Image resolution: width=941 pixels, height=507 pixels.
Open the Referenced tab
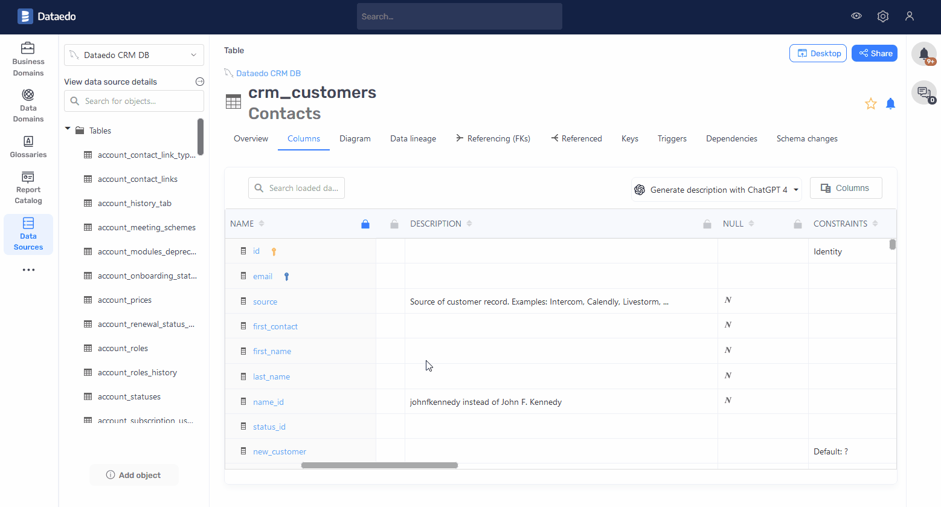pyautogui.click(x=576, y=138)
